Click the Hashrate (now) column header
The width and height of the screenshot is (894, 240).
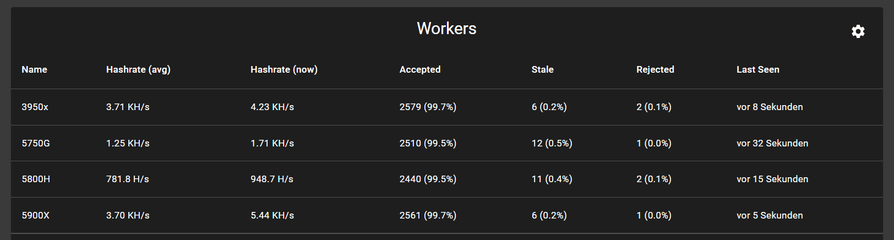(x=284, y=69)
